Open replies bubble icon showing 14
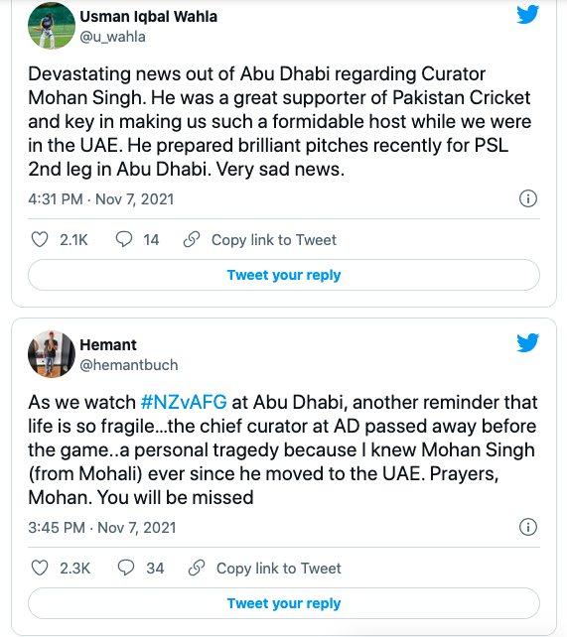Viewport: 567px width, 637px height. 124,239
